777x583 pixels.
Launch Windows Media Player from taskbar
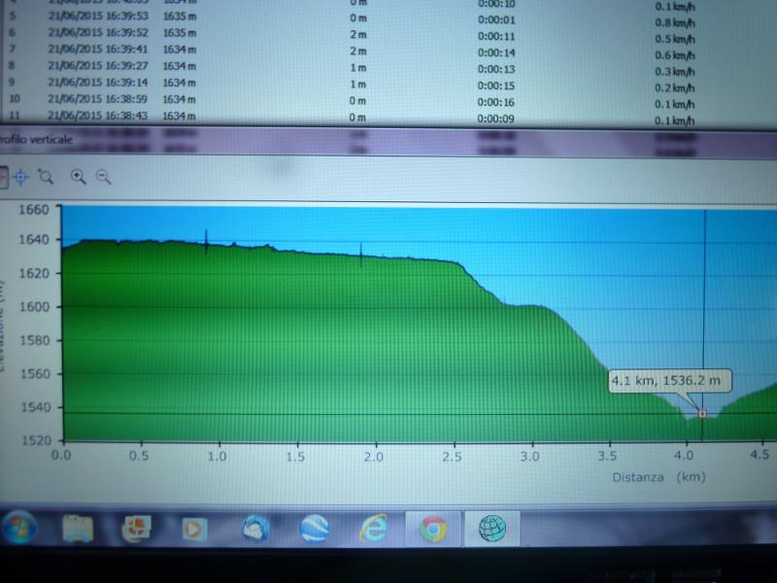(x=195, y=529)
